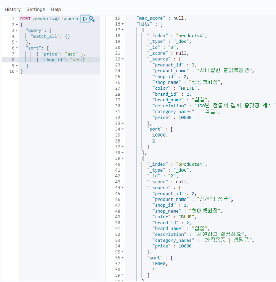Viewport: 276px width, 282px height.
Task: Click the "_id" : "3" line in output
Action: click(x=163, y=47)
